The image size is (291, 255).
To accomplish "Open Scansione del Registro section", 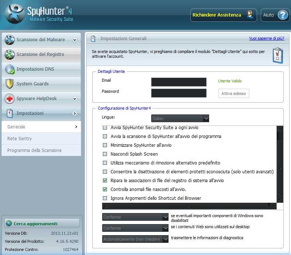I will coord(41,54).
